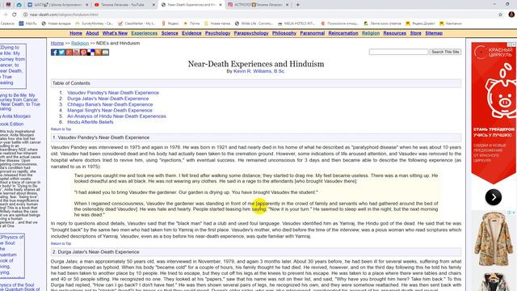Share page via Google Plus icon
Screen dimensions: 517x291
coord(69,53)
